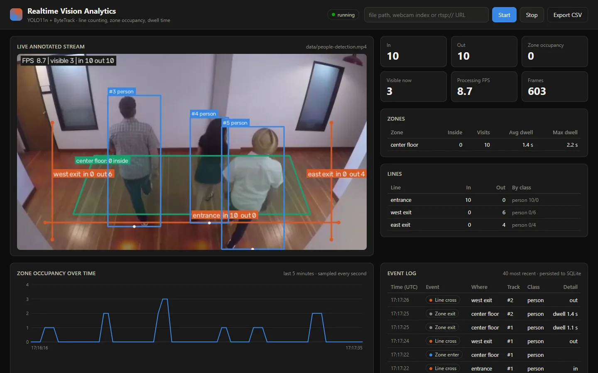Click the Zone enter badge in event log
Screen dimensions: 598x373
coord(444,355)
